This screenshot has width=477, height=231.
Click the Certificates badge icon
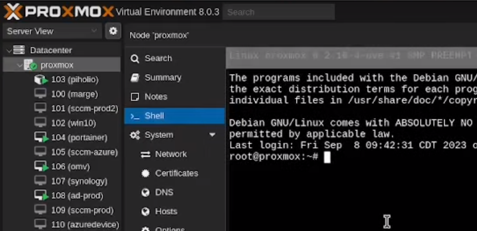pyautogui.click(x=146, y=173)
